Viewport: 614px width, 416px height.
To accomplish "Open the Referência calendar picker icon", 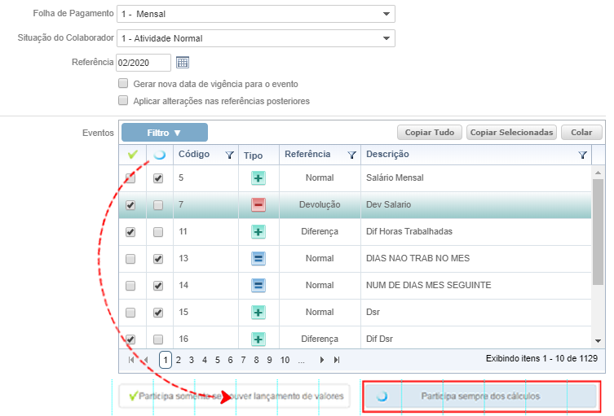I will (x=183, y=63).
